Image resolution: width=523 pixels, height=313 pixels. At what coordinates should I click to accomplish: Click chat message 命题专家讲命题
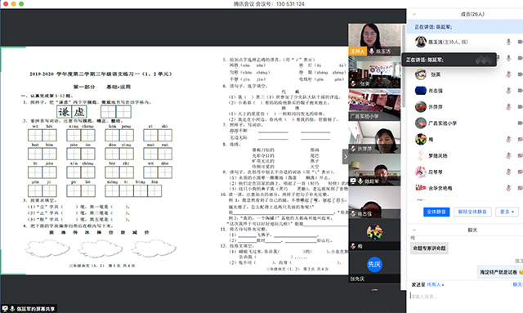pyautogui.click(x=429, y=248)
